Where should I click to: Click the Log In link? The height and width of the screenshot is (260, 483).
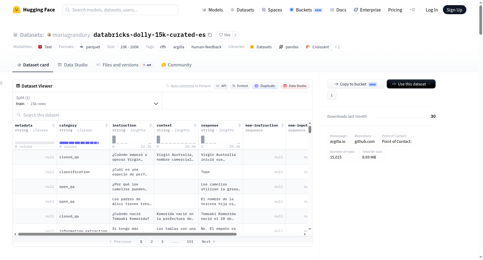pyautogui.click(x=432, y=10)
